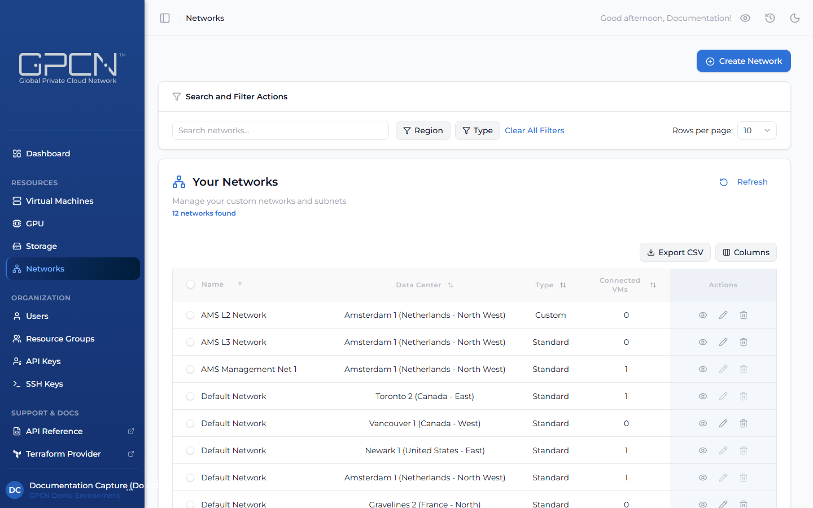This screenshot has height=508, width=813.
Task: Toggle the sidebar collapse icon
Action: click(x=165, y=18)
